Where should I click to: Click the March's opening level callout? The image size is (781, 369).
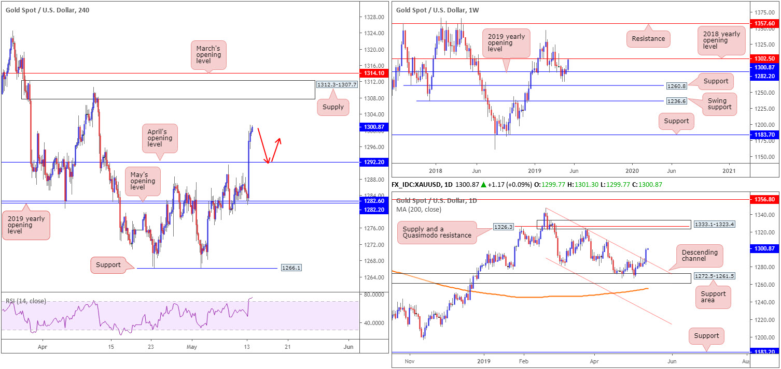click(x=209, y=55)
